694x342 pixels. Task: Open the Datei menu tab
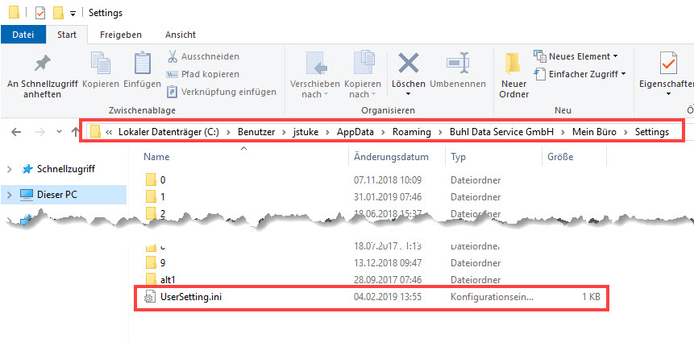point(23,35)
